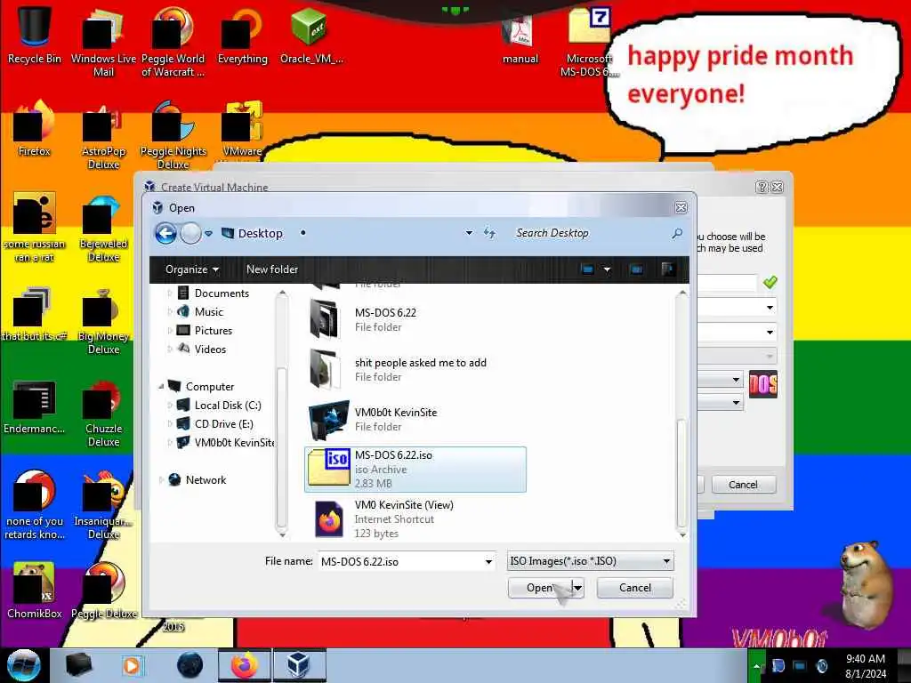
Task: Collapse the Computer tree node
Action: (x=161, y=386)
